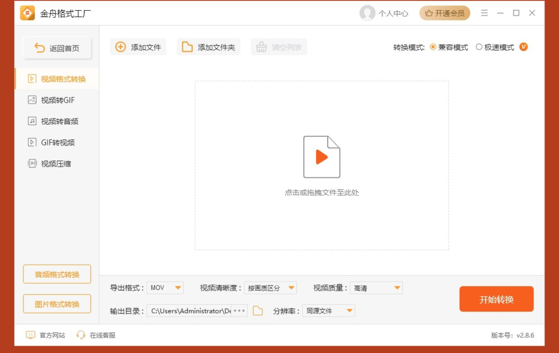
Task: Open output folder via folder icon
Action: coord(257,311)
